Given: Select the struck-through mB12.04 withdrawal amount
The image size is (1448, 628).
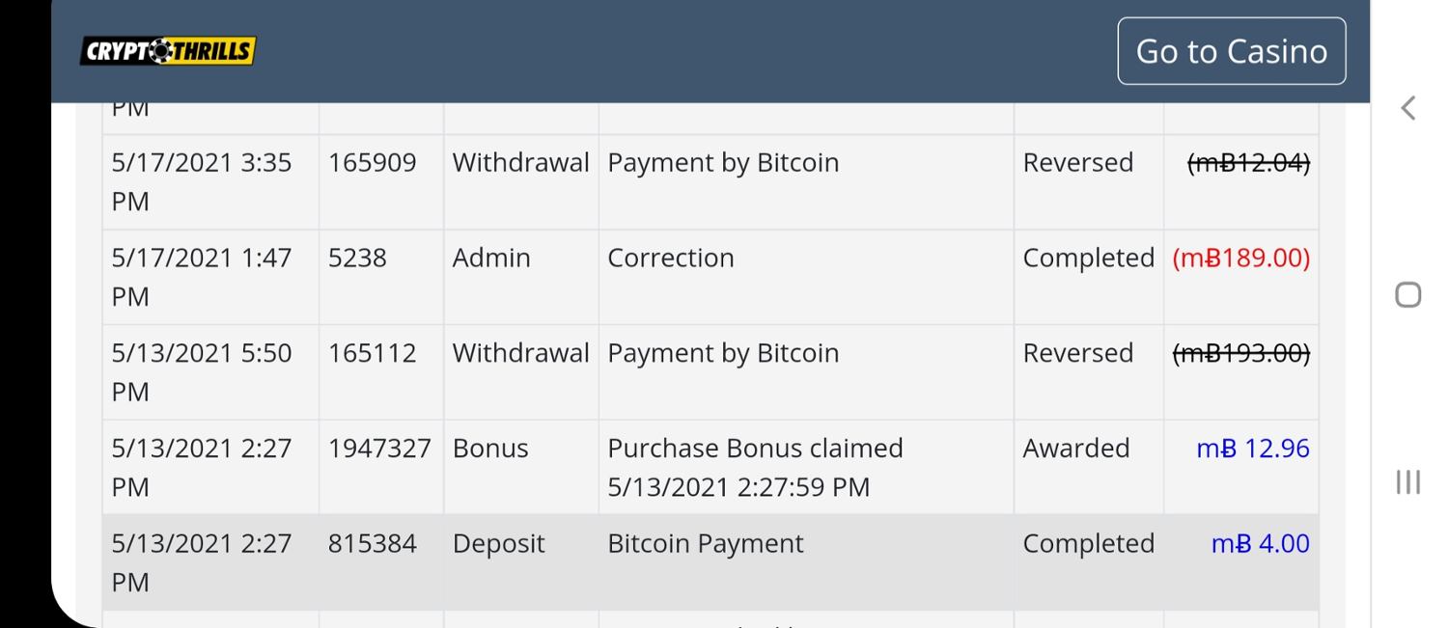Looking at the screenshot, I should (x=1248, y=163).
